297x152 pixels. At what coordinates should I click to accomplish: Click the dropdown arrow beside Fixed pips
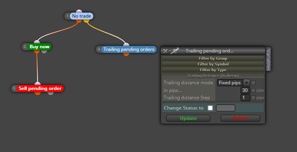point(246,83)
